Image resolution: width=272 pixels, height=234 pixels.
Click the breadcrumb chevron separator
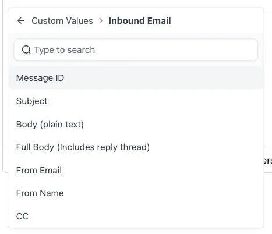click(101, 20)
